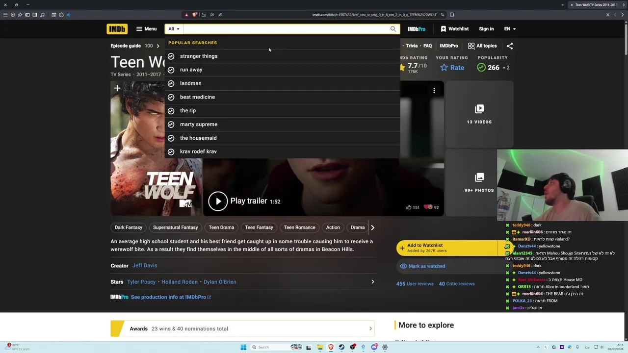This screenshot has width=628, height=353.
Task: Select 'landman' popular search
Action: click(282, 83)
